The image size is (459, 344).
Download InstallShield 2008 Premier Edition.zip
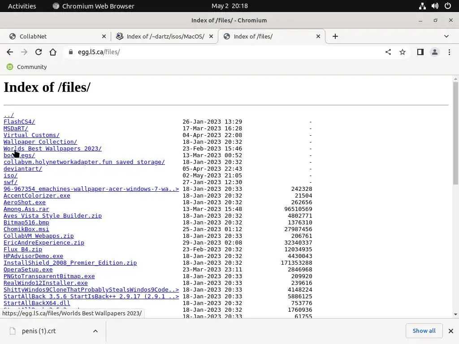[x=70, y=263]
